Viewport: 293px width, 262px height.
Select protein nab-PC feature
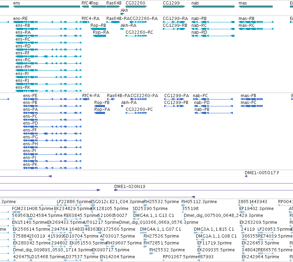coord(213,99)
